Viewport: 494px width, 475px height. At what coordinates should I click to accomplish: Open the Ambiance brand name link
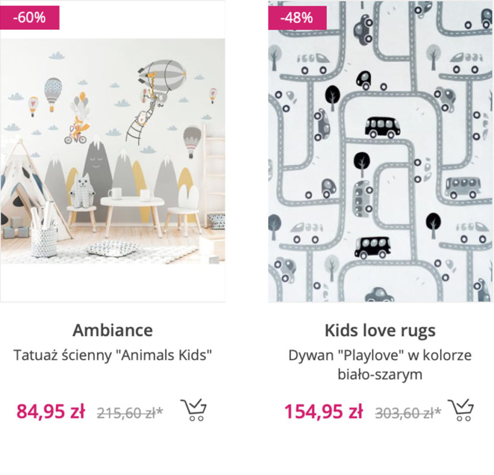[113, 330]
